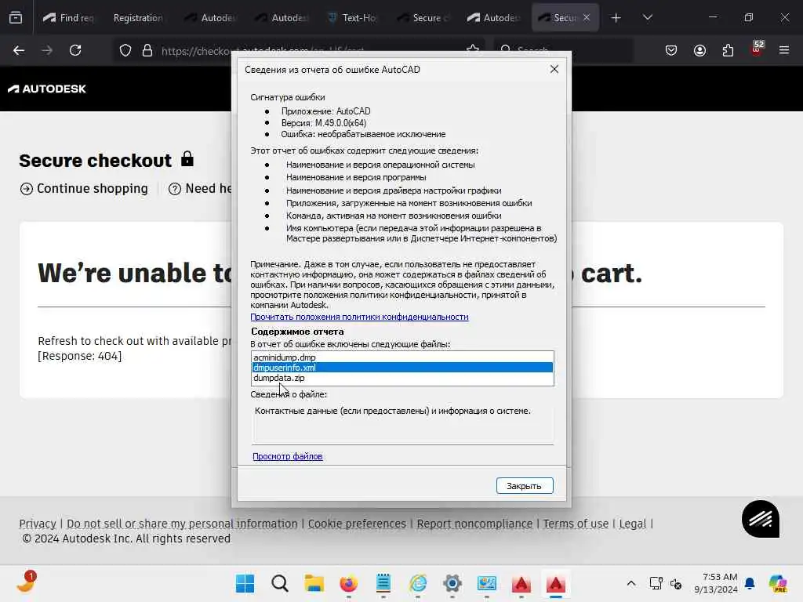Open the Report noncompliance footer link
Viewport: 803px width, 602px height.
tap(474, 524)
